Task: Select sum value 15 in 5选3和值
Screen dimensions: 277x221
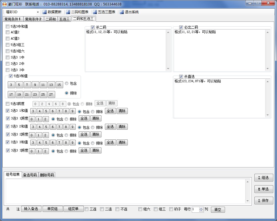Action: pyautogui.click(x=59, y=85)
